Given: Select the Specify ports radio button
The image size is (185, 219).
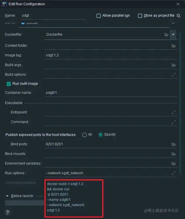Looking at the screenshot, I should [x=100, y=135].
